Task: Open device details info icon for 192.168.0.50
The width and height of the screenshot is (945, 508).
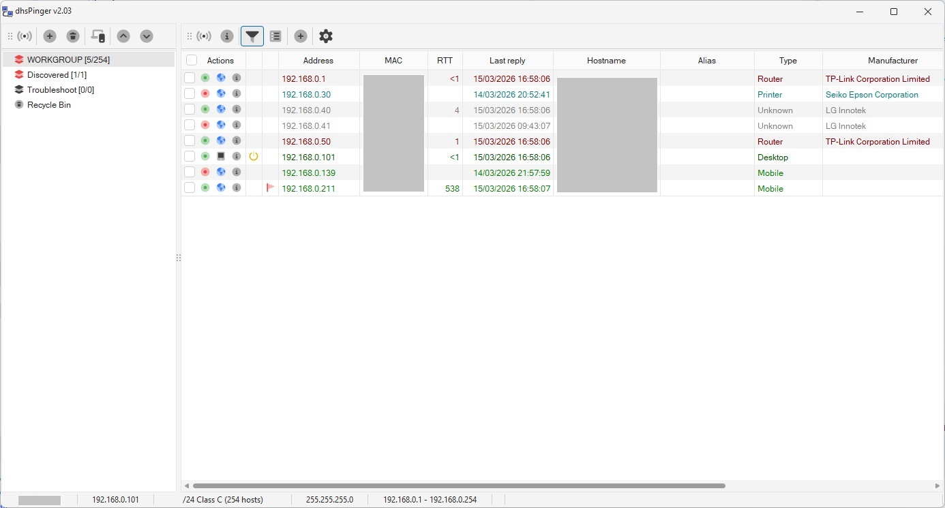Action: 237,140
